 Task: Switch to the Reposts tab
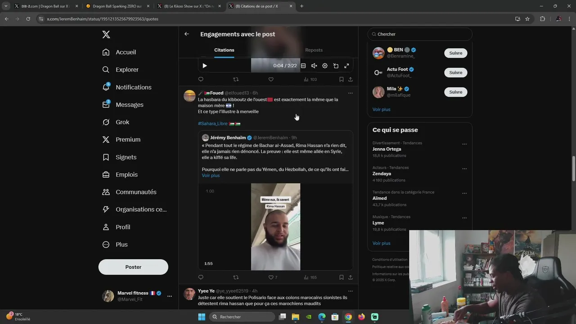point(314,50)
